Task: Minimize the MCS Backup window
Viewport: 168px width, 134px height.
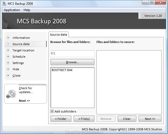Action: click(x=145, y=3)
